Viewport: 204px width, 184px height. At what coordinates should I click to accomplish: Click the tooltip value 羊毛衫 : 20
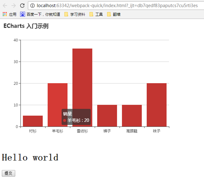click(78, 120)
